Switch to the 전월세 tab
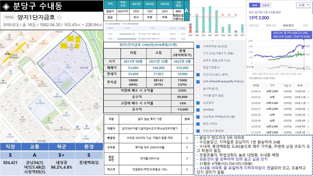This screenshot has width=313, height=176. (x=265, y=5)
